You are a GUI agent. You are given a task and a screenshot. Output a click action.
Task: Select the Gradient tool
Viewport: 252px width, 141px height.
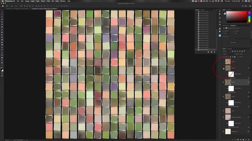pyautogui.click(x=2, y=40)
